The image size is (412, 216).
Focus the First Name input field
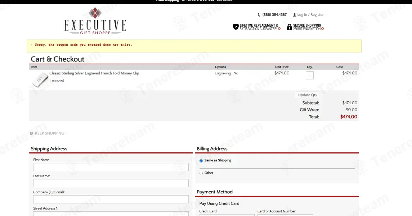click(x=111, y=167)
